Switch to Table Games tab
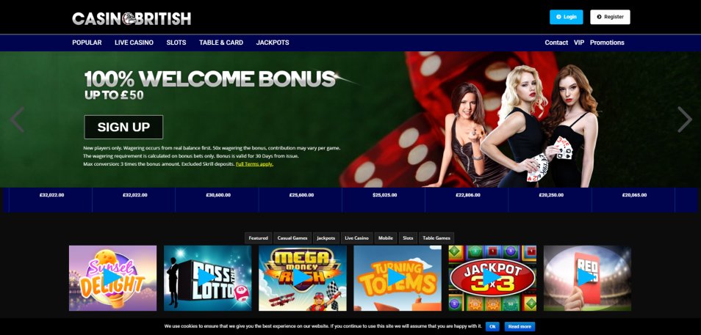 pyautogui.click(x=436, y=238)
